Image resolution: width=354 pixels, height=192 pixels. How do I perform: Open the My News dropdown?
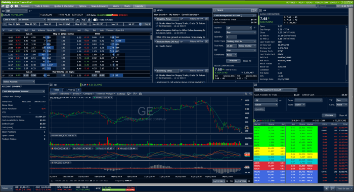point(174,15)
